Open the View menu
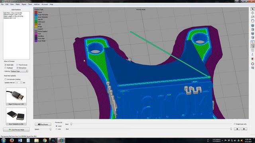 click(x=12, y=4)
